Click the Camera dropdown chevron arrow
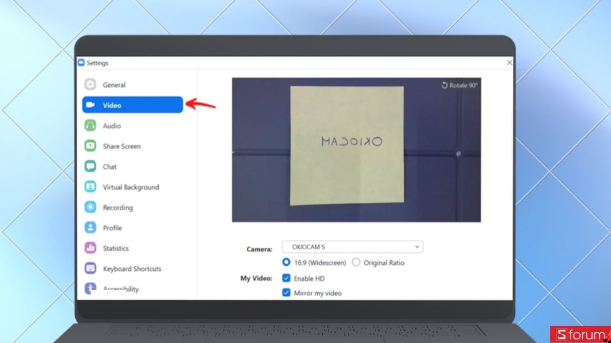Image resolution: width=611 pixels, height=343 pixels. 417,247
